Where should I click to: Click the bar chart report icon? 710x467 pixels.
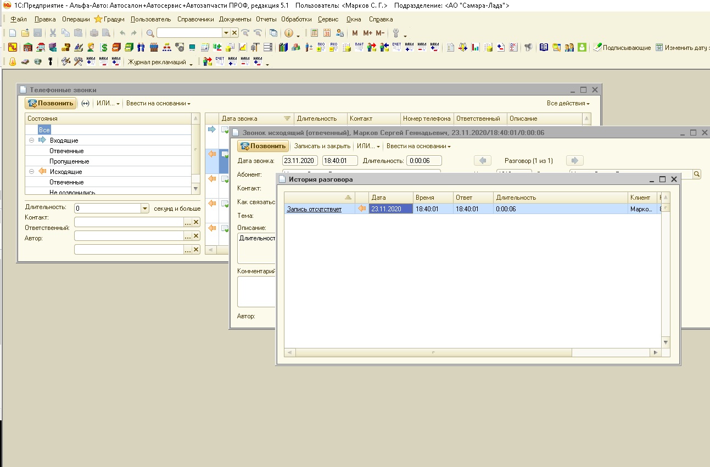475,47
